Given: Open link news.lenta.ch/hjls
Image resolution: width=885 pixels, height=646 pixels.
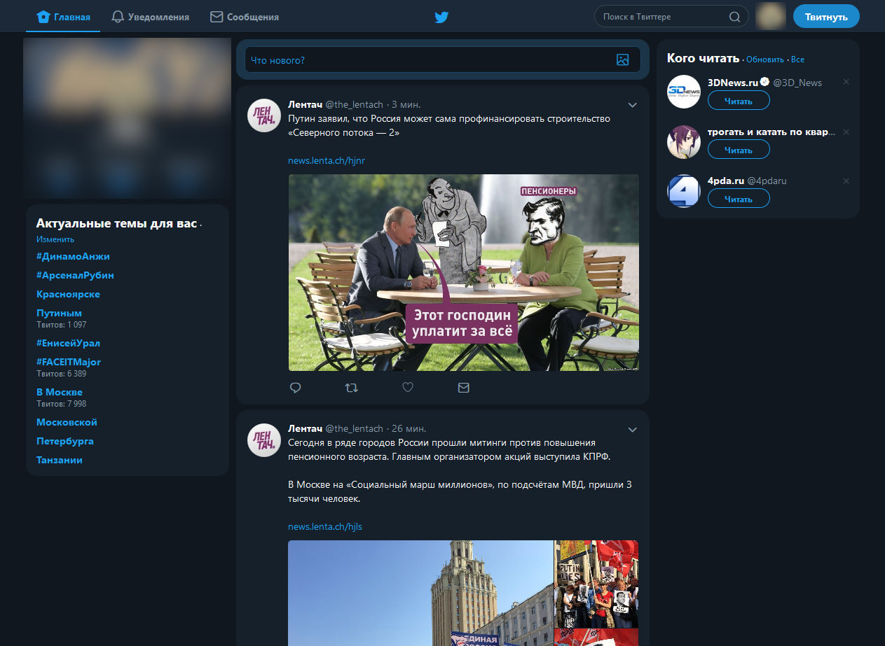Looking at the screenshot, I should pos(325,526).
